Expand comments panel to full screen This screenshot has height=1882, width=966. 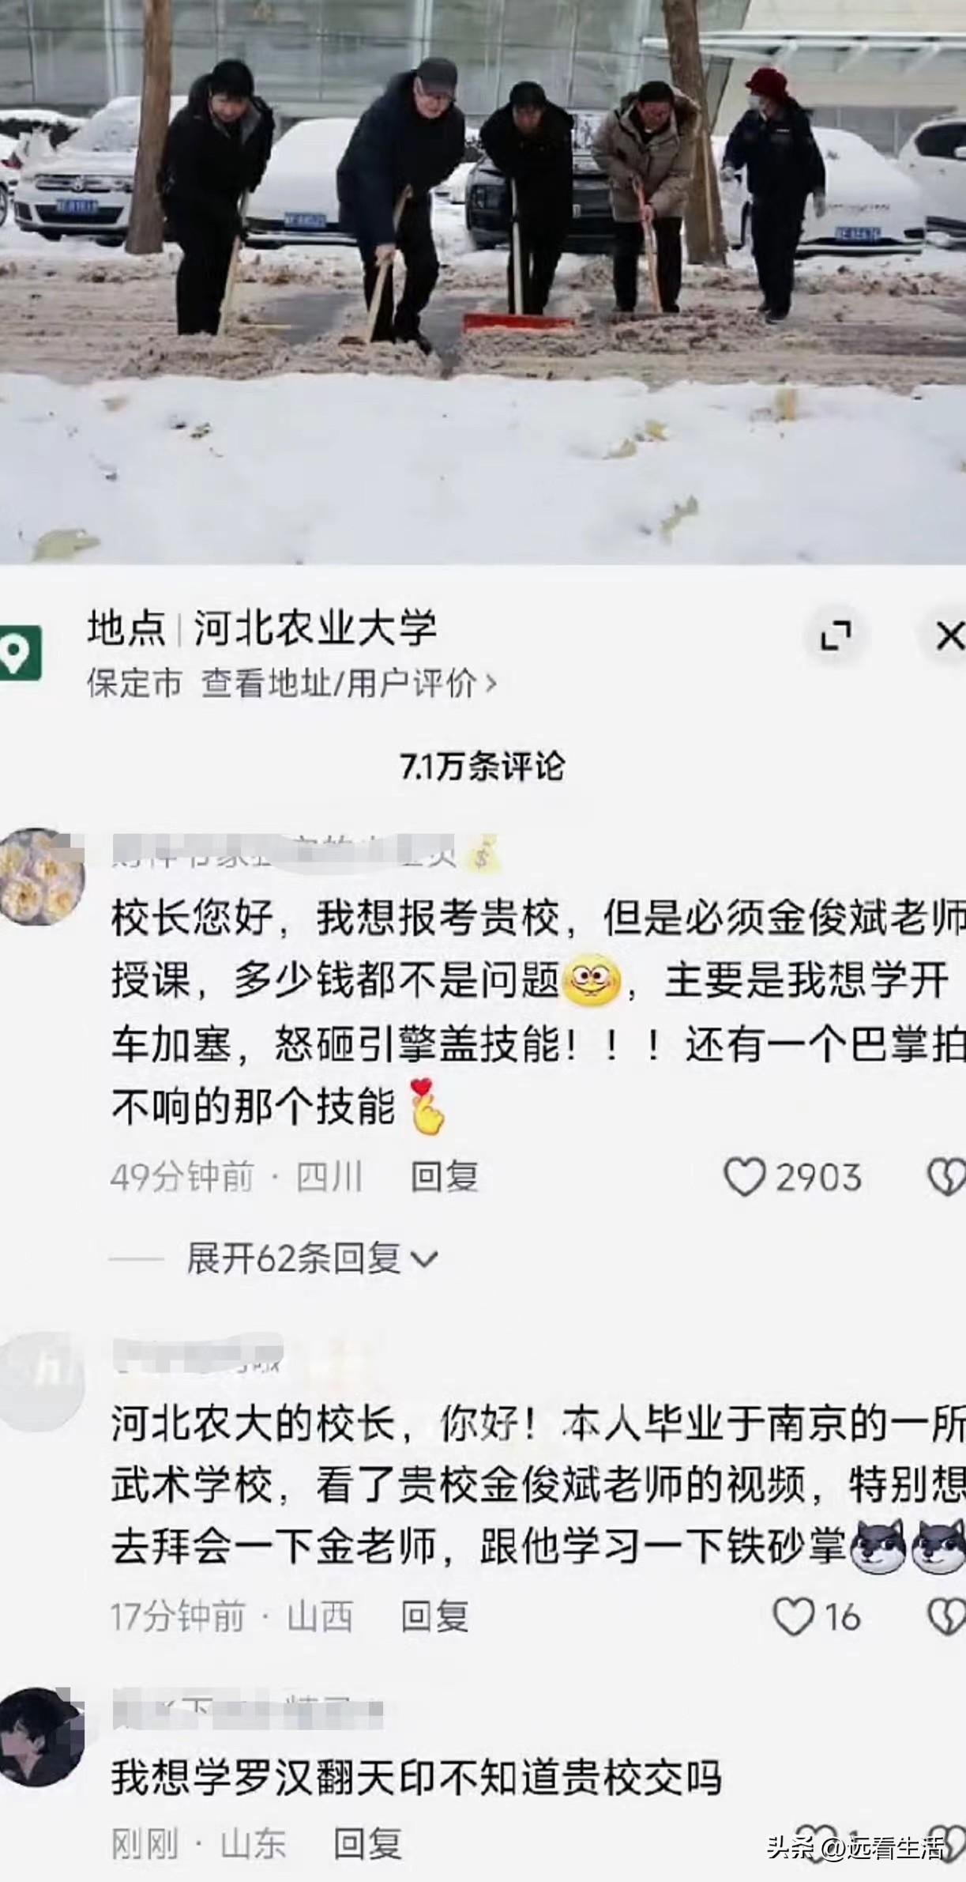point(836,636)
